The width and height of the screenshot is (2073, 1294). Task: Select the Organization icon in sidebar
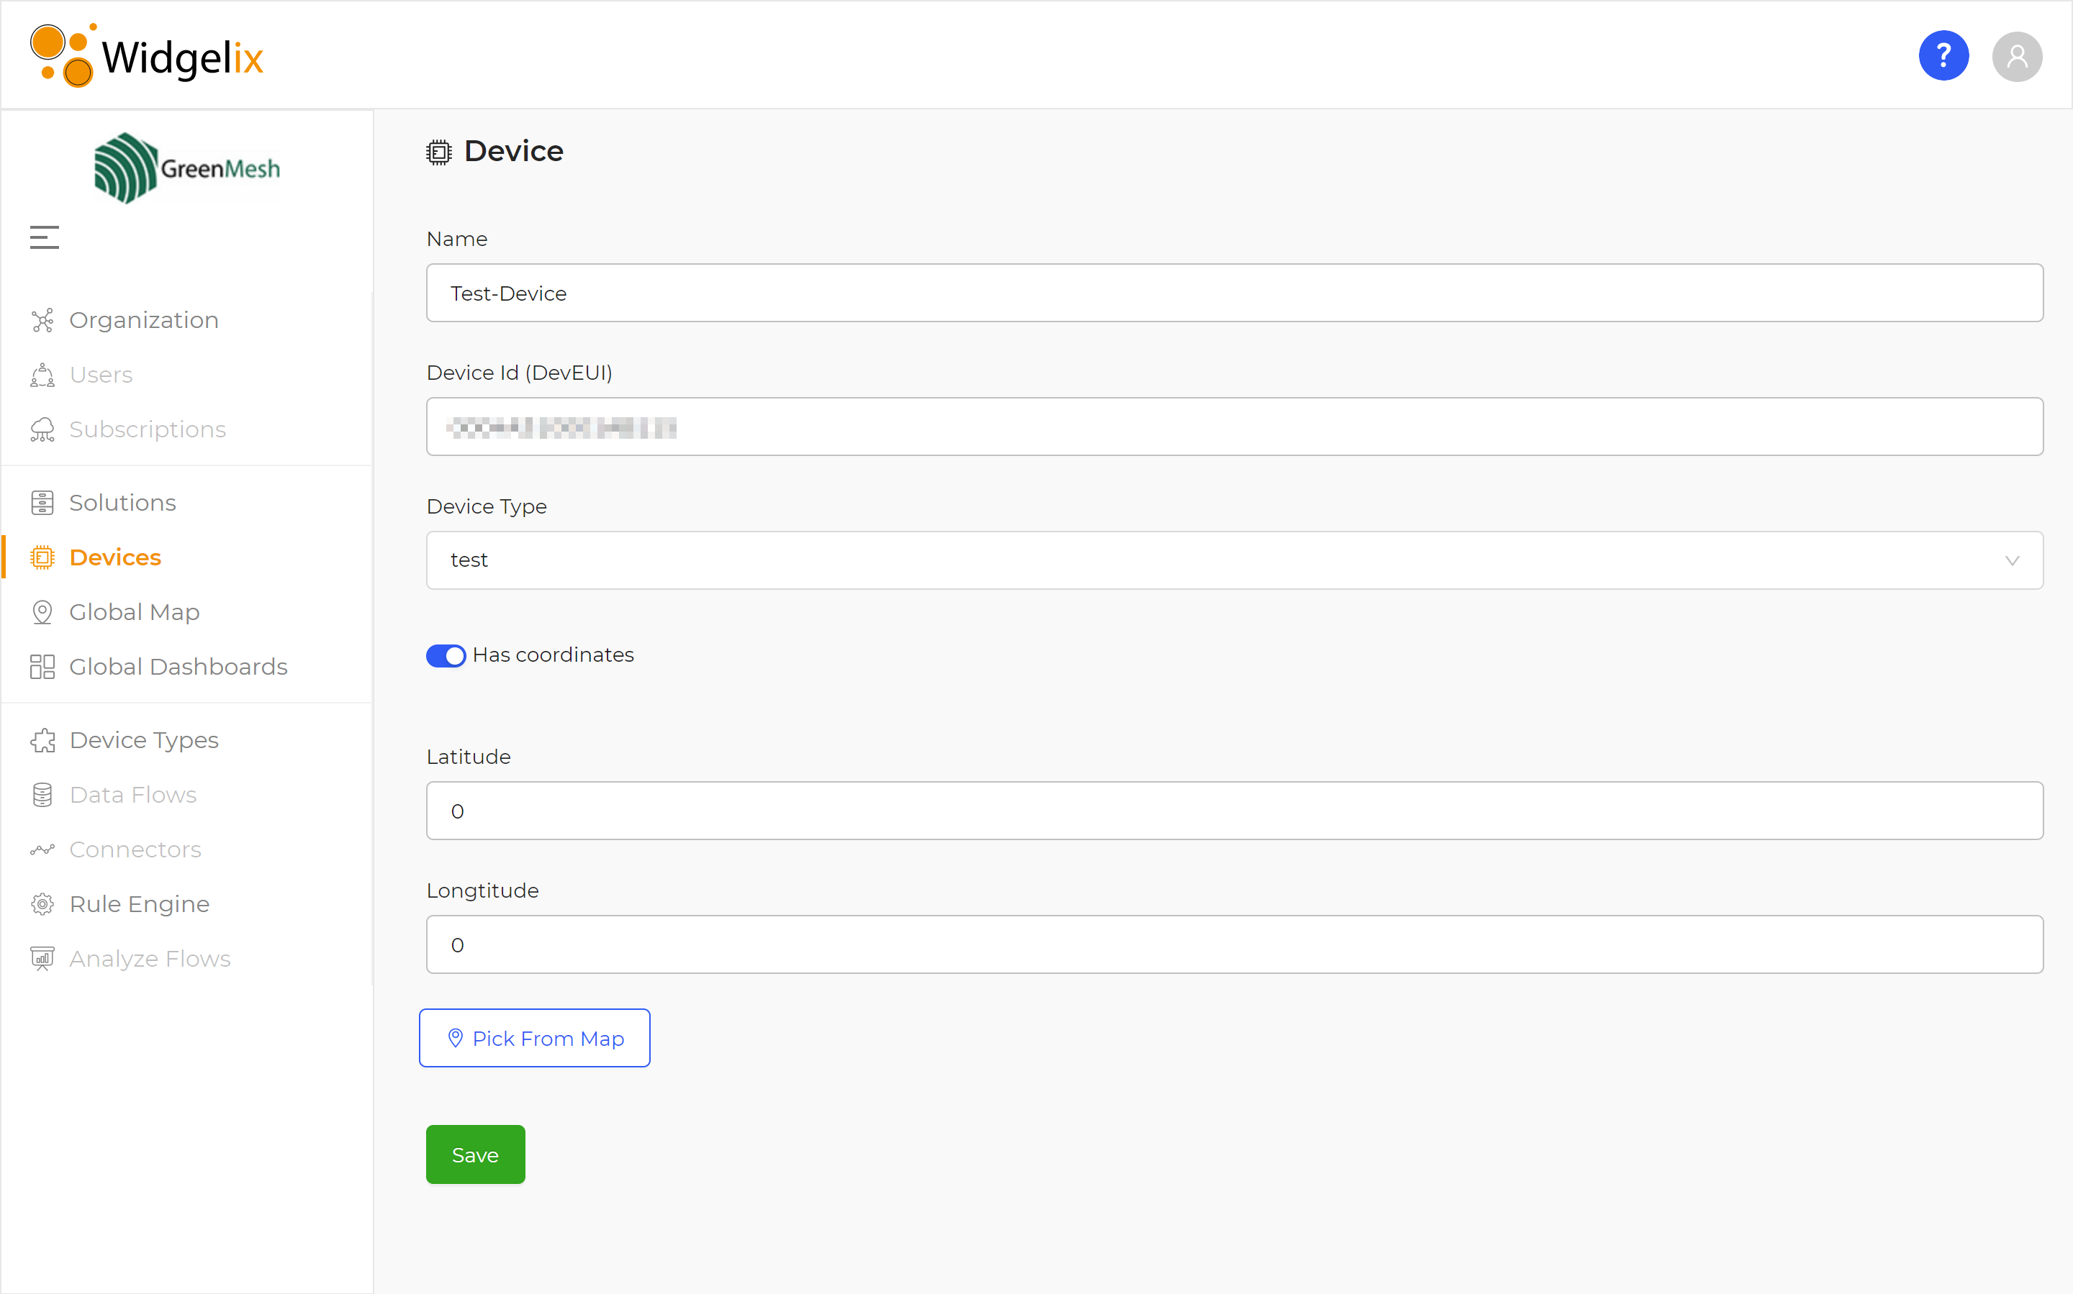point(42,320)
